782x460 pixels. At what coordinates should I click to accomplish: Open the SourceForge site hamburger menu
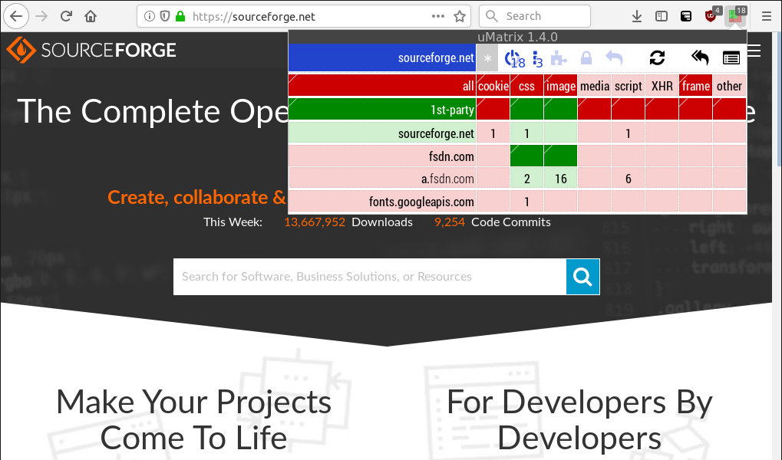pos(754,51)
